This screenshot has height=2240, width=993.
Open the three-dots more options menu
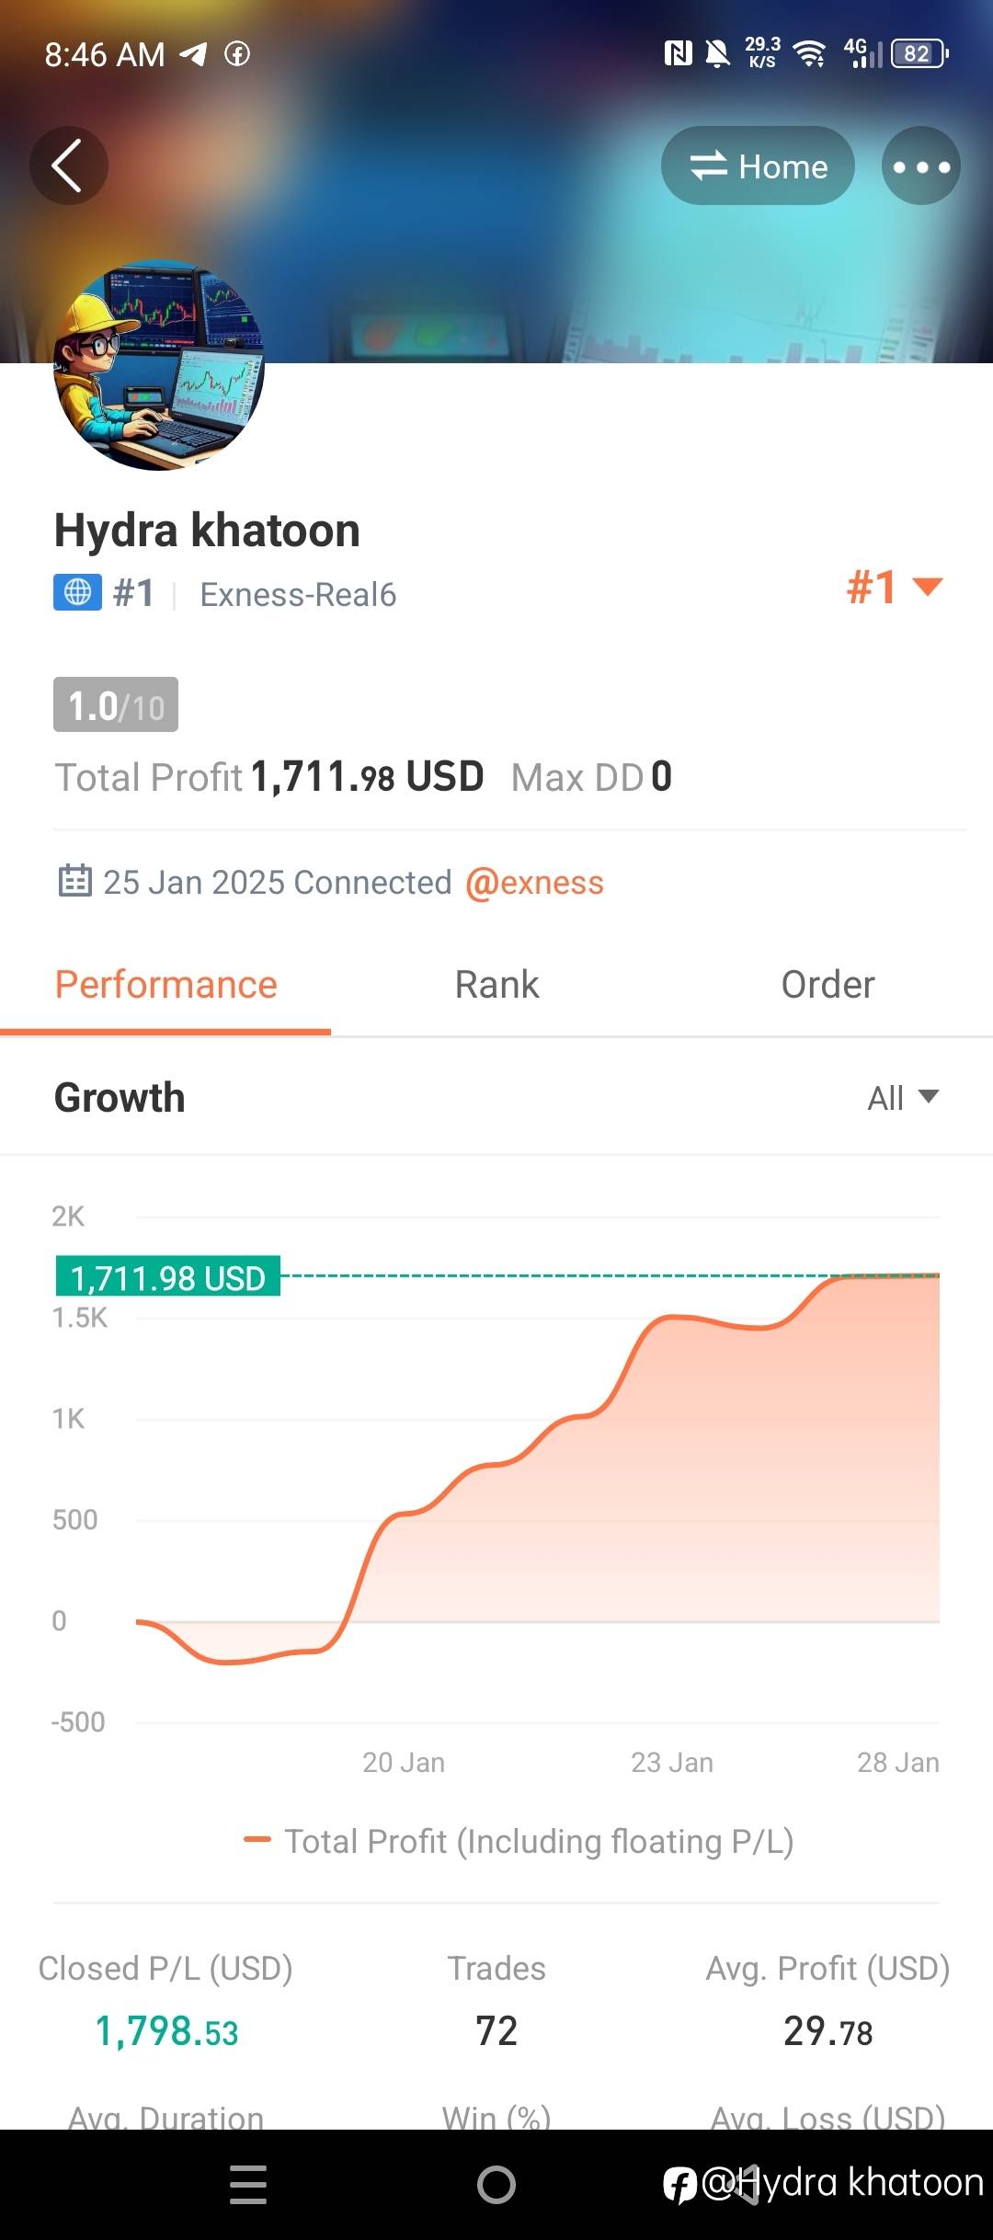point(920,166)
